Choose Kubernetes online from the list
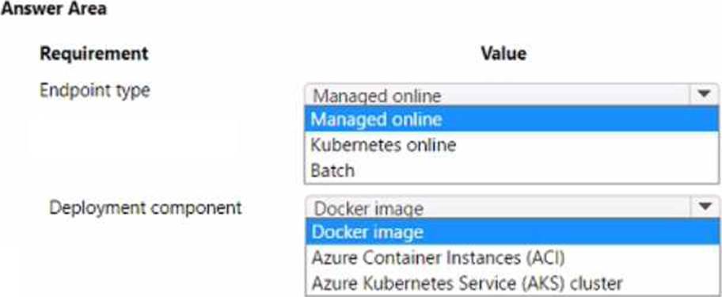The width and height of the screenshot is (722, 297). (511, 145)
